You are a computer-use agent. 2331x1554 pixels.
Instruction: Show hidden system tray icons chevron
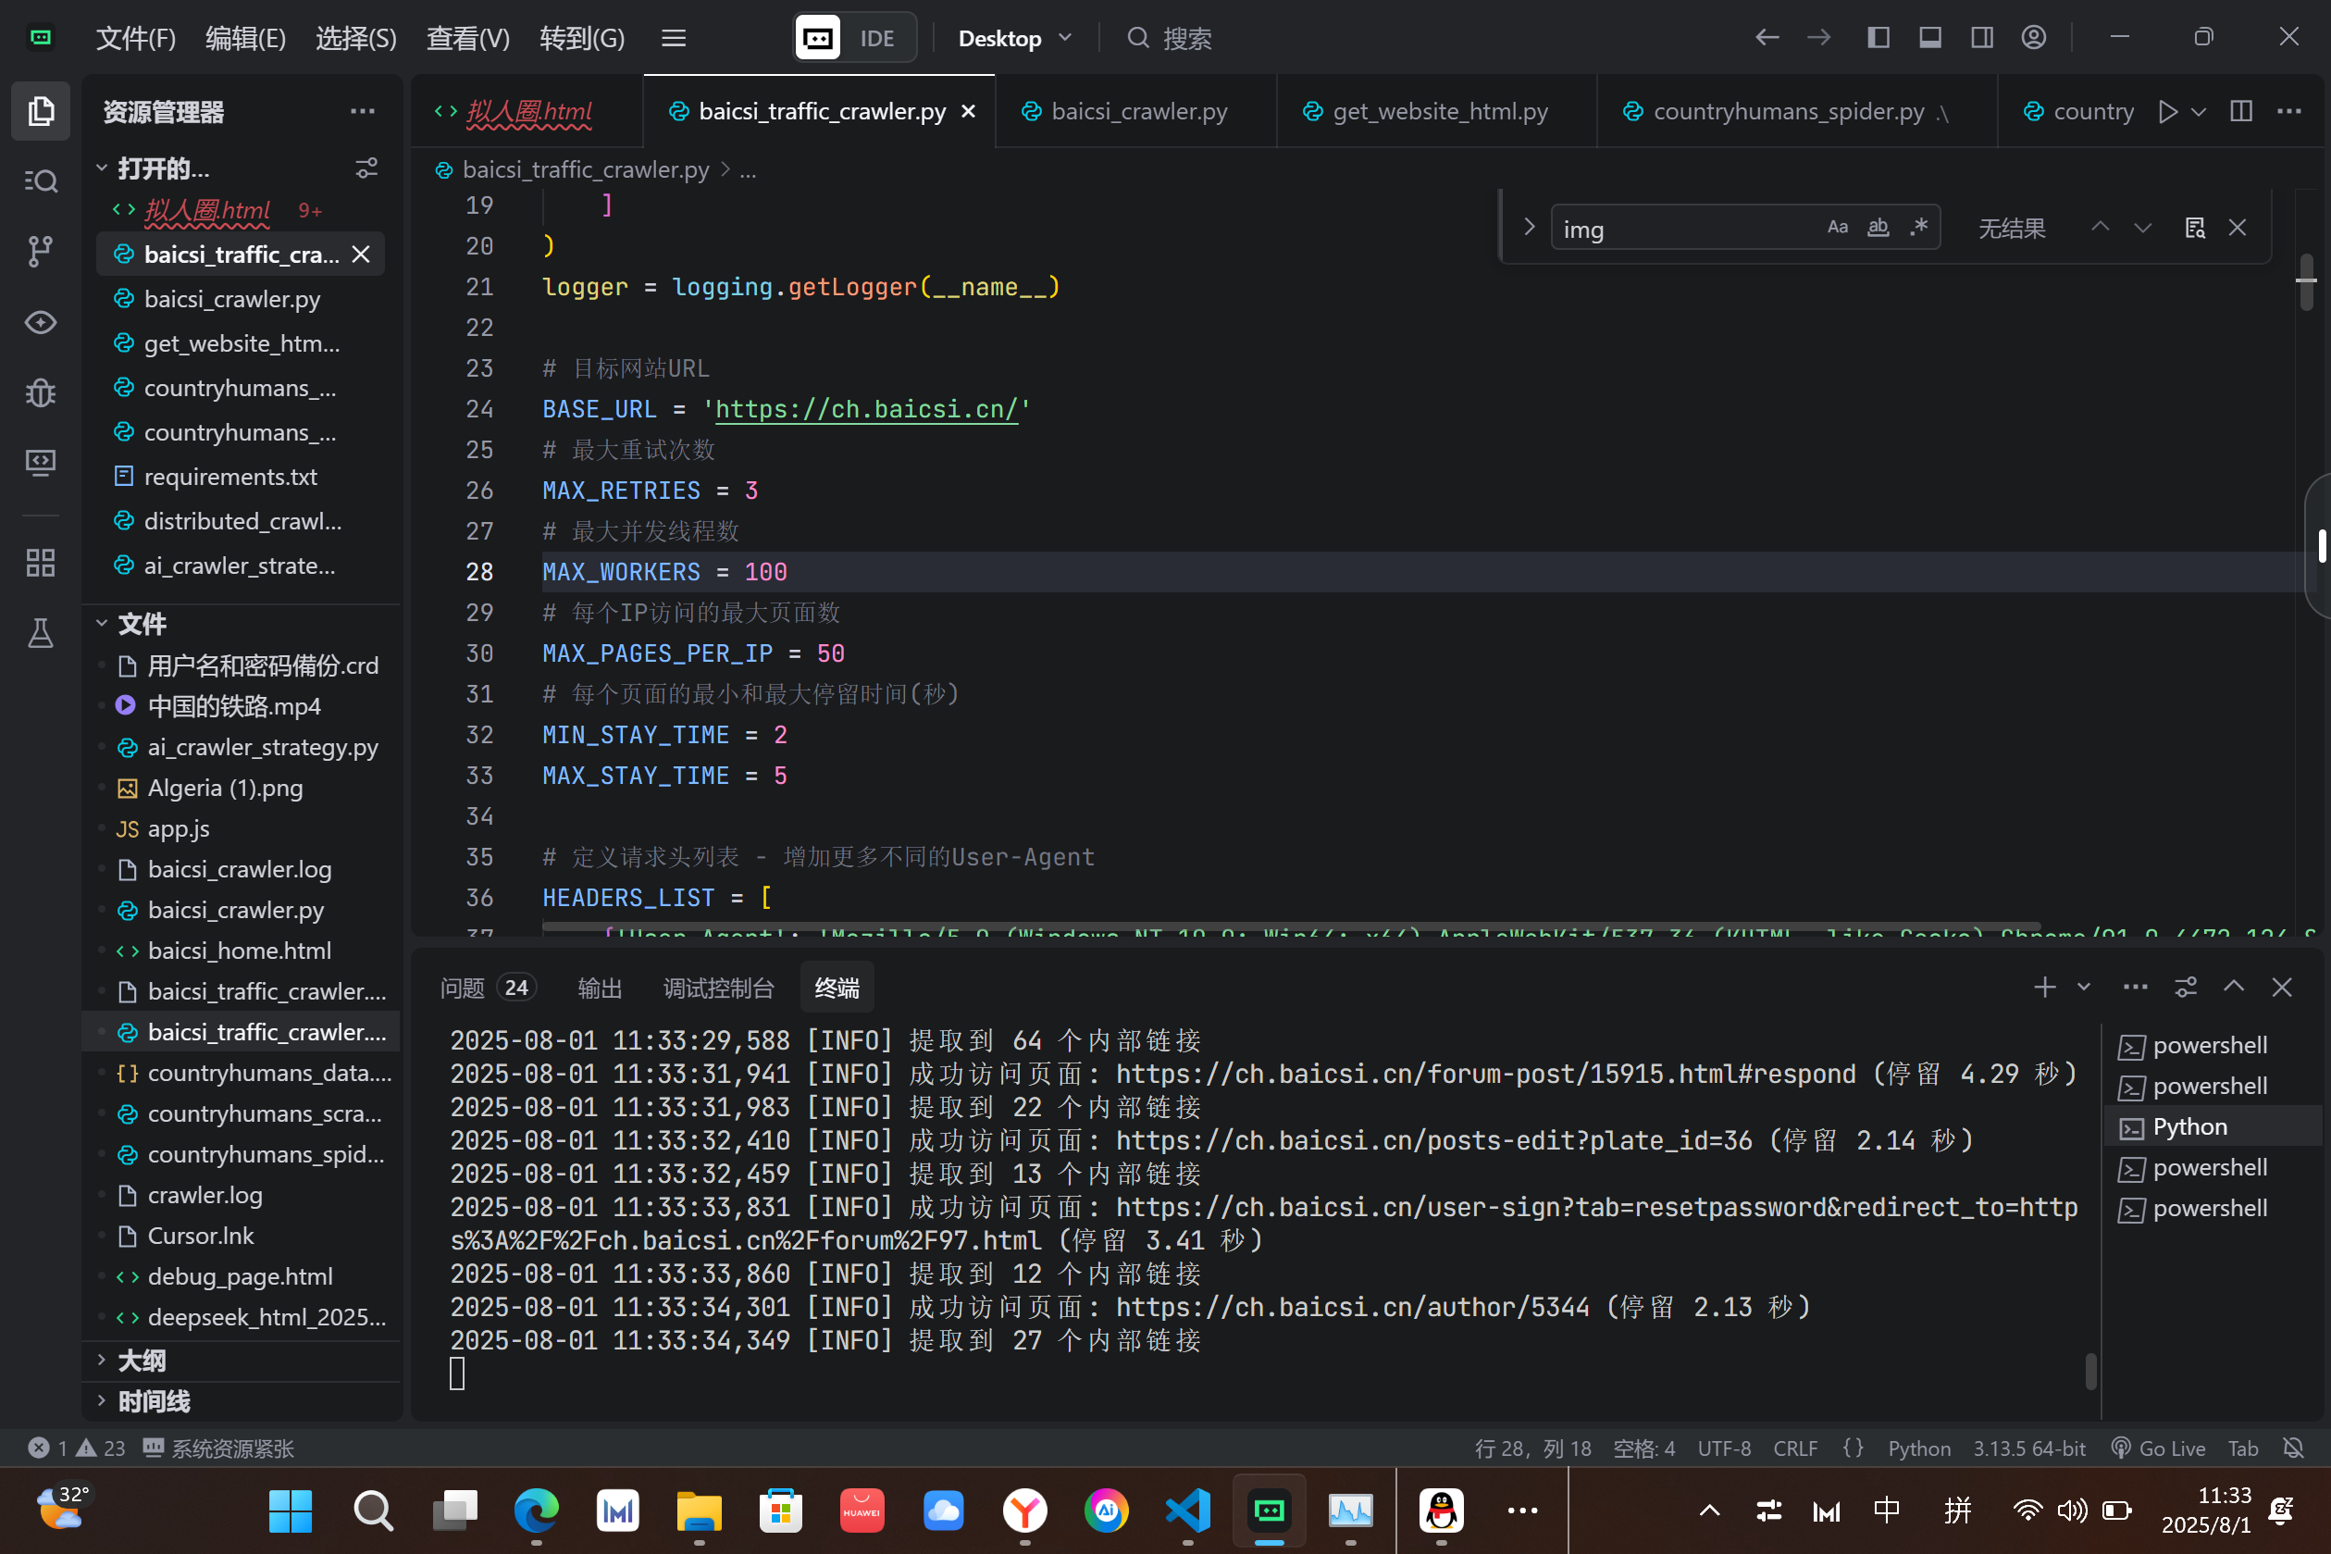tap(1710, 1510)
